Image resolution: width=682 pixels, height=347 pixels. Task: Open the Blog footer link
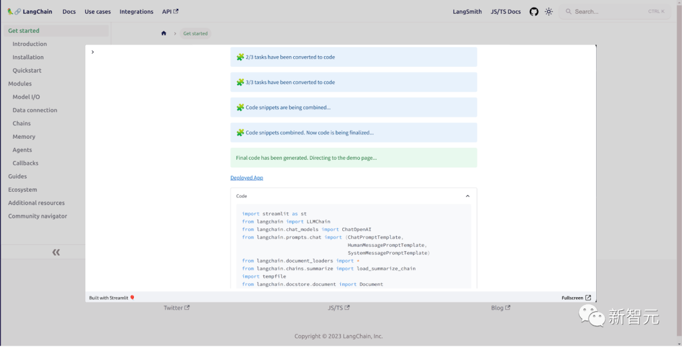tap(501, 308)
